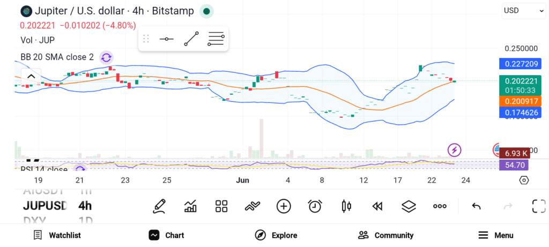Tap the add symbol plus-circle icon
Viewport: 549px width, 247px height.
pos(284,206)
